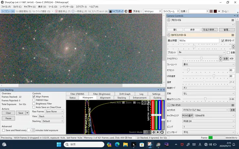
Task: Click the red channel histogram slider
Action: pos(153,115)
